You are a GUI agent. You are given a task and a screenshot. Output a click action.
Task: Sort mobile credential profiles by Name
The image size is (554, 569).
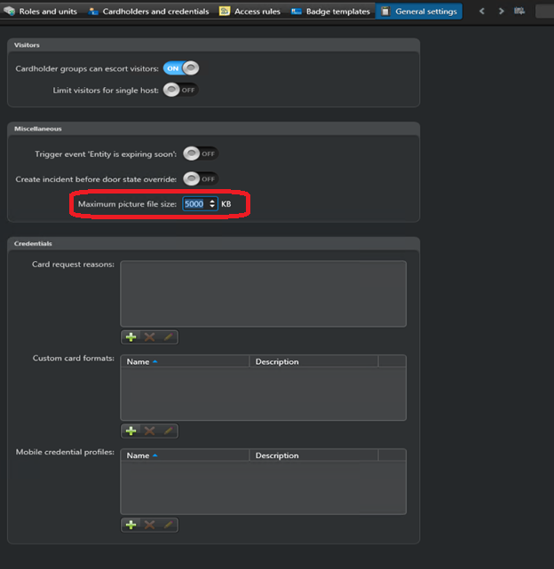click(x=185, y=455)
